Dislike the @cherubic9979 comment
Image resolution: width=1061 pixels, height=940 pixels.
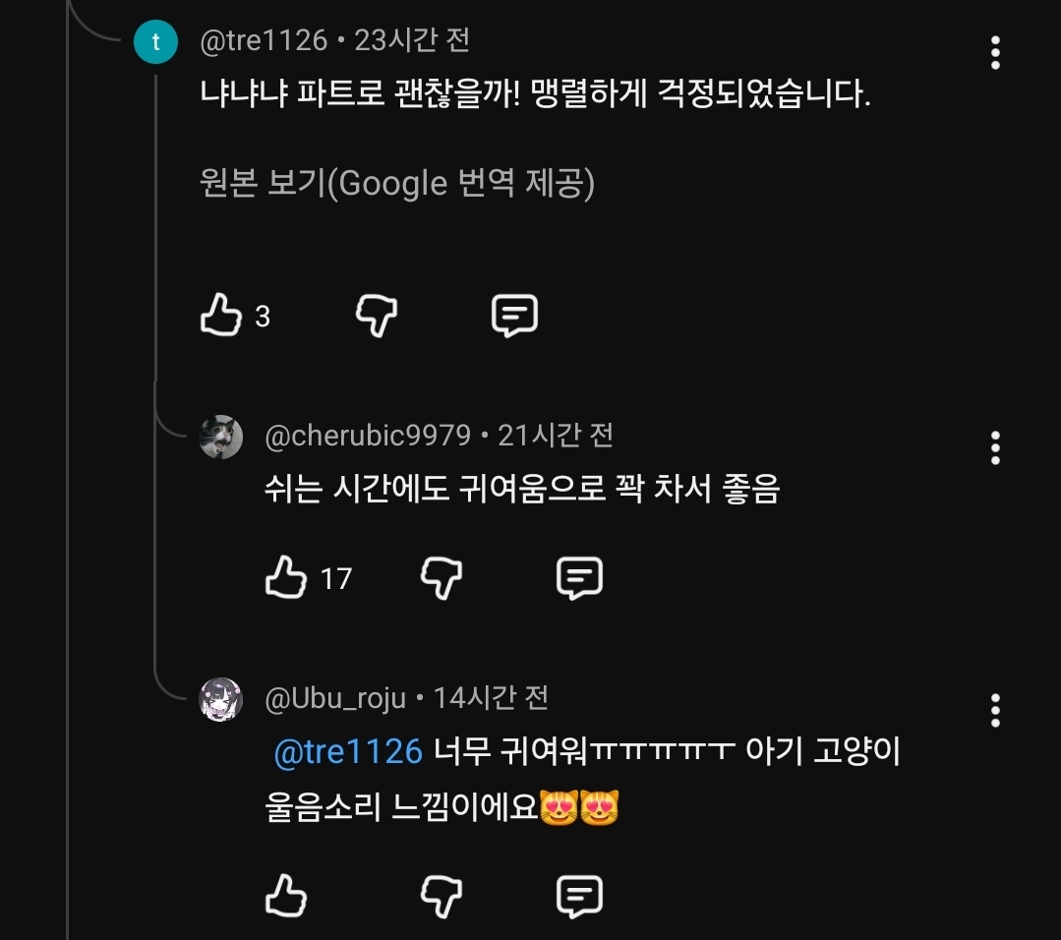click(x=442, y=577)
